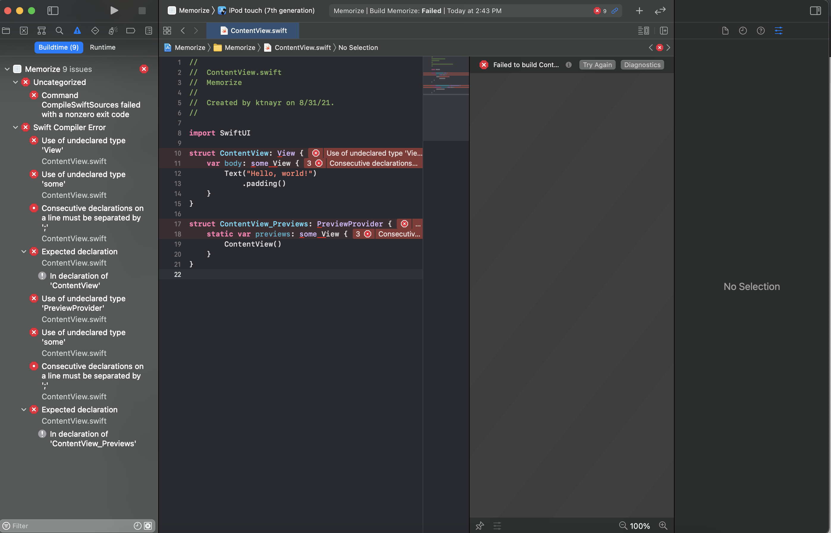The width and height of the screenshot is (831, 533).
Task: Open editor options menu
Action: coord(643,31)
